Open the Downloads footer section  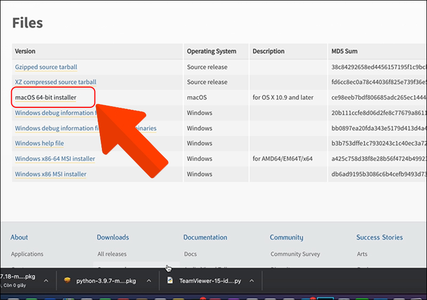(113, 238)
